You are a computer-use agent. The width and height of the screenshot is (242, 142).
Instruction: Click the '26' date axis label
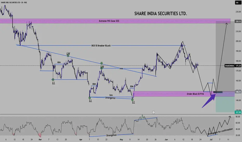(156, 139)
